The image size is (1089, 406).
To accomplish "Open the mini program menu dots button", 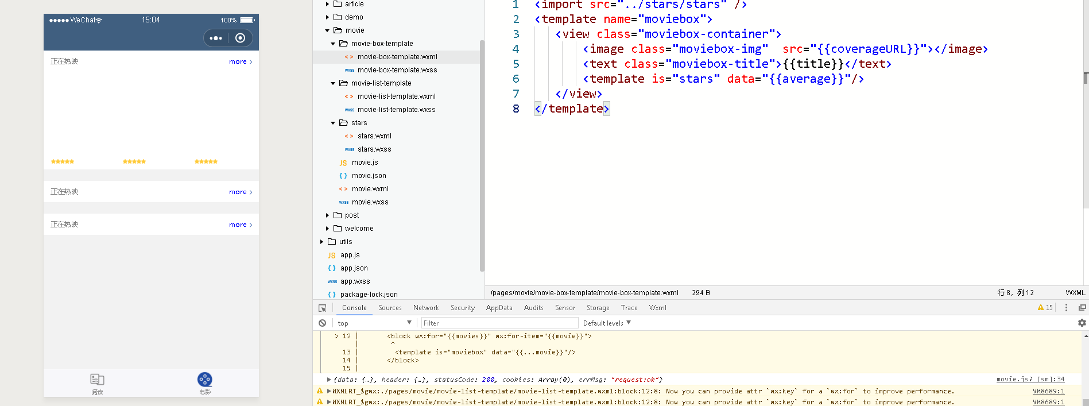I will point(216,38).
